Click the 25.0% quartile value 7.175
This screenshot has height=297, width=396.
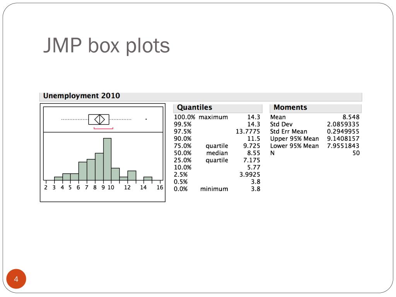click(x=251, y=160)
